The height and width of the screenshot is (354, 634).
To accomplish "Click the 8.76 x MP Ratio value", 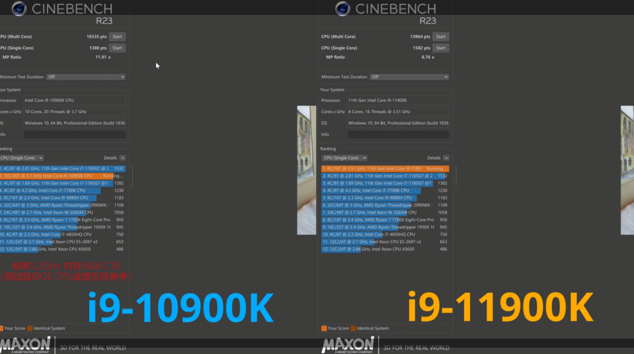I will [x=428, y=57].
